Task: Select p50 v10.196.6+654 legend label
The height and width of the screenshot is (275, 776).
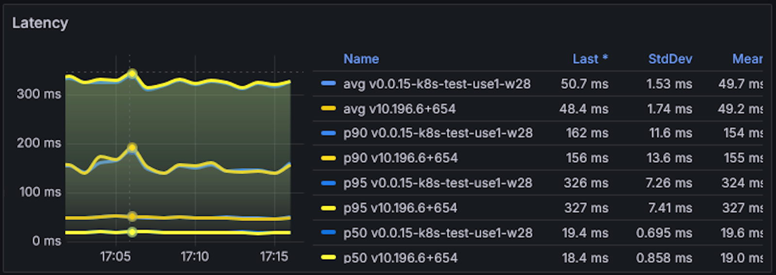Action: [400, 258]
